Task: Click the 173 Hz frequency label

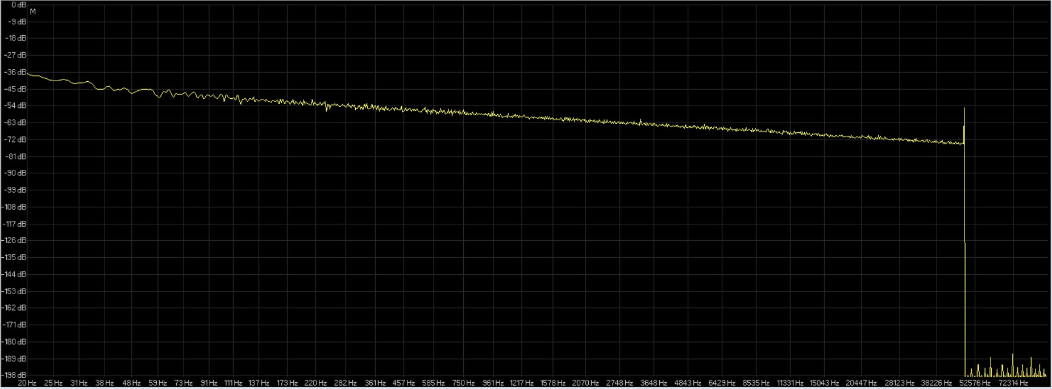Action: [287, 383]
